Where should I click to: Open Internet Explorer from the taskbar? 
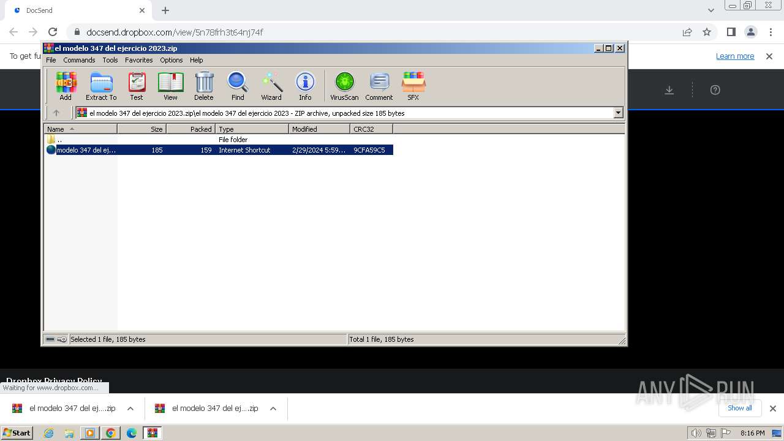click(48, 433)
